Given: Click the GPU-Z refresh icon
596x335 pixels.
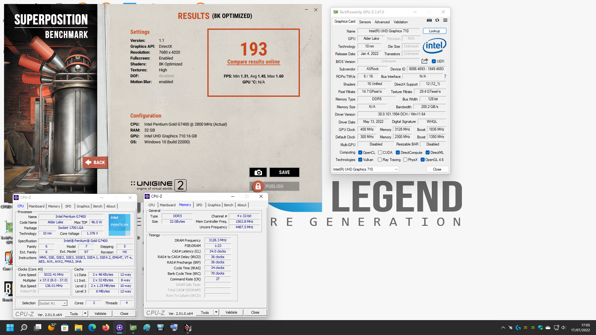Looking at the screenshot, I should [437, 20].
